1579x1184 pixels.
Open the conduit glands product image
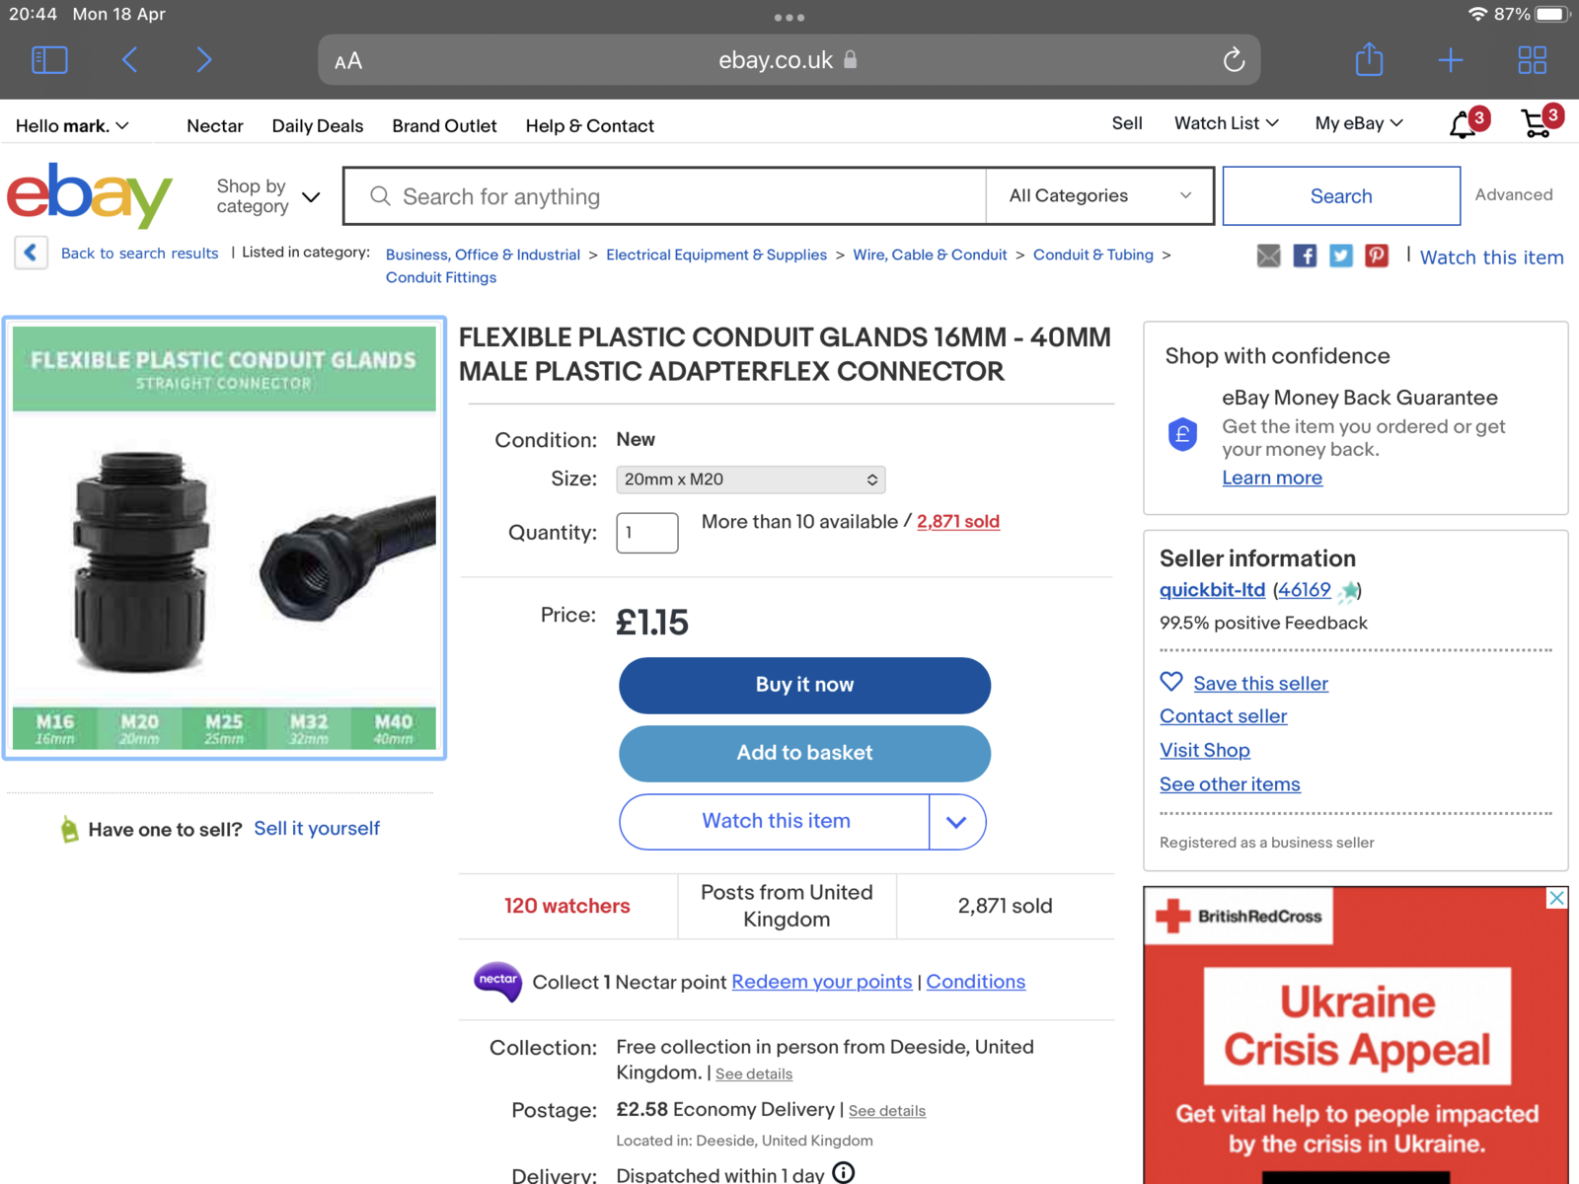tap(224, 538)
